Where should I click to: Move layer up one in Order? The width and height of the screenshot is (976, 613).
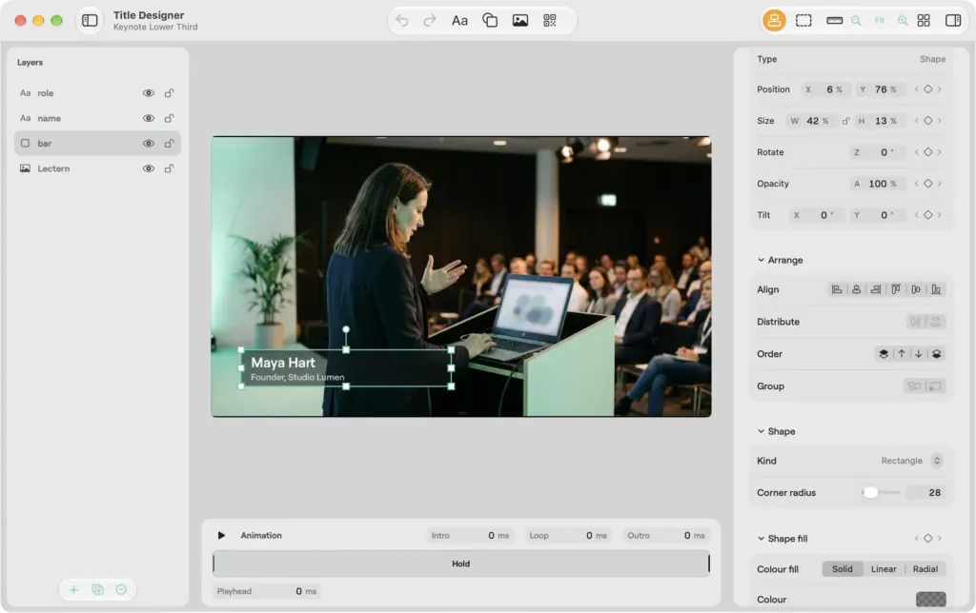pyautogui.click(x=902, y=354)
